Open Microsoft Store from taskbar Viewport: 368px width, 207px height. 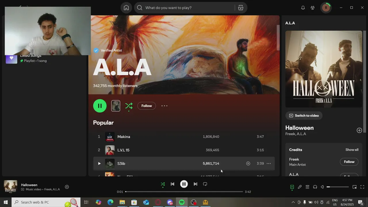pyautogui.click(x=134, y=202)
